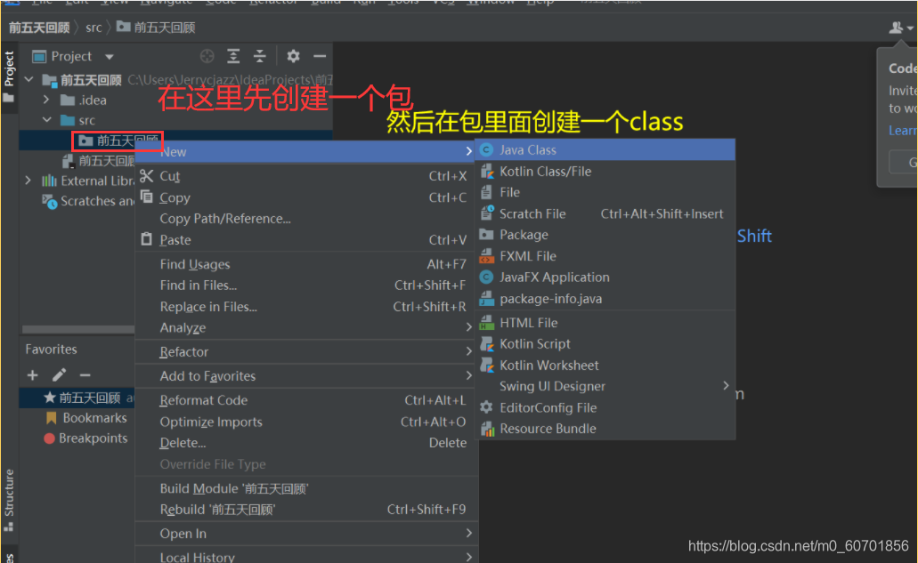
Task: Click the Collapse All icon in Project toolbar
Action: pyautogui.click(x=259, y=56)
